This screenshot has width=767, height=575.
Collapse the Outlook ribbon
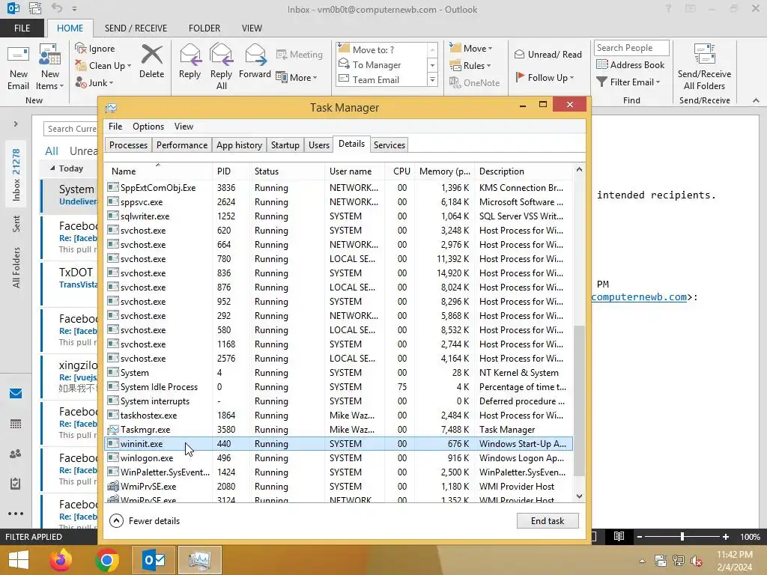(x=756, y=100)
